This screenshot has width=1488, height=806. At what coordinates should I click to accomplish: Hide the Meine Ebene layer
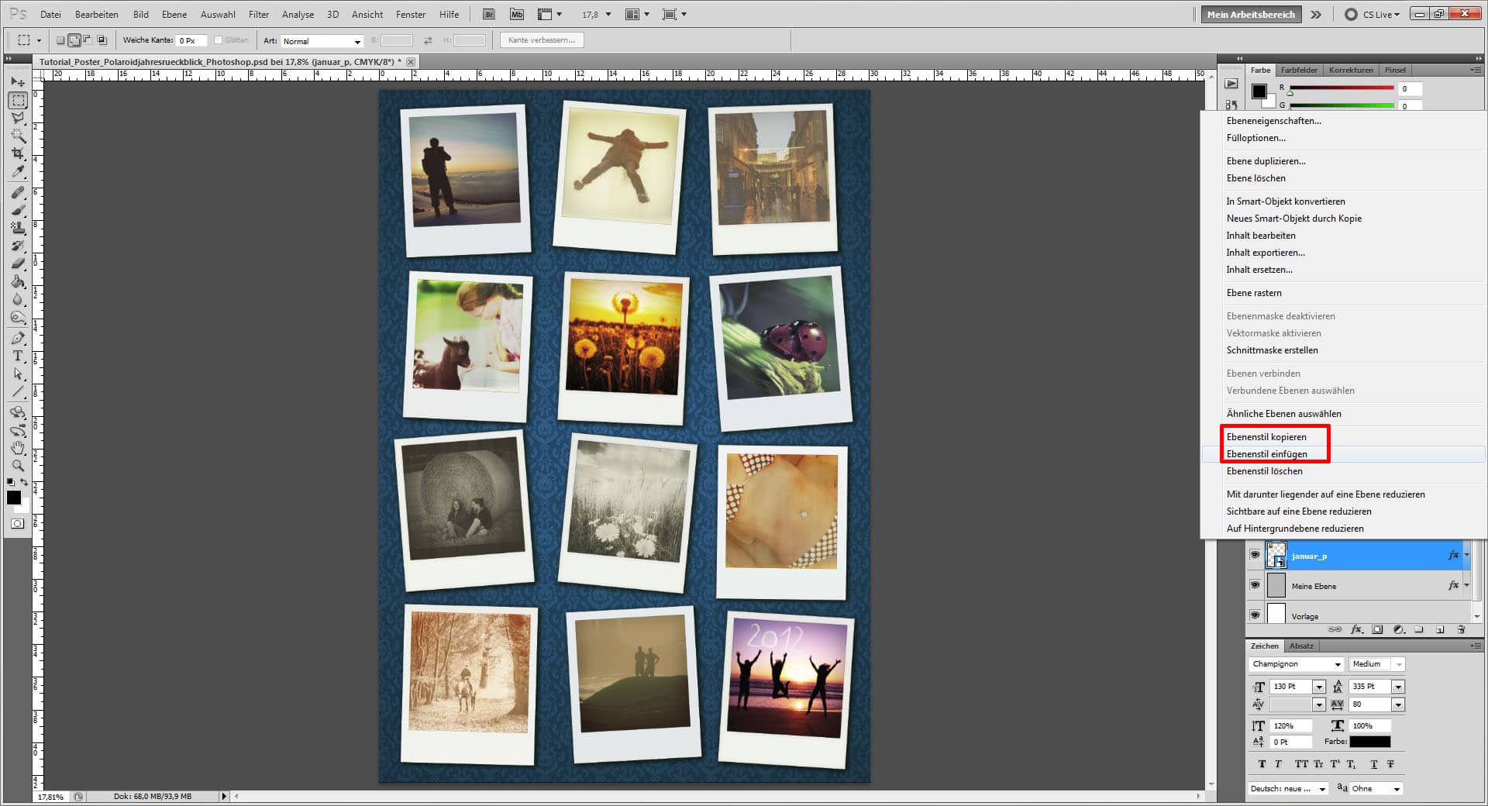[1255, 585]
